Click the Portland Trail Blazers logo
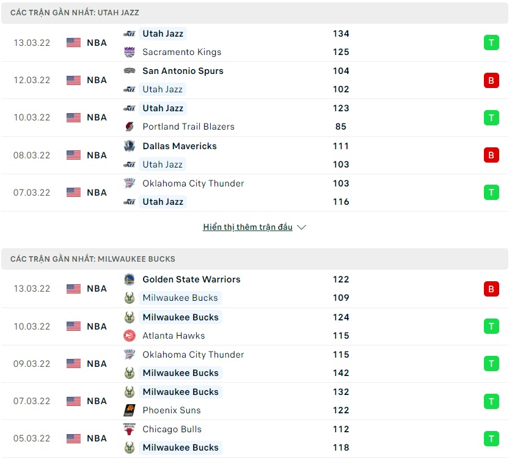Image resolution: width=512 pixels, height=461 pixels. pyautogui.click(x=129, y=127)
